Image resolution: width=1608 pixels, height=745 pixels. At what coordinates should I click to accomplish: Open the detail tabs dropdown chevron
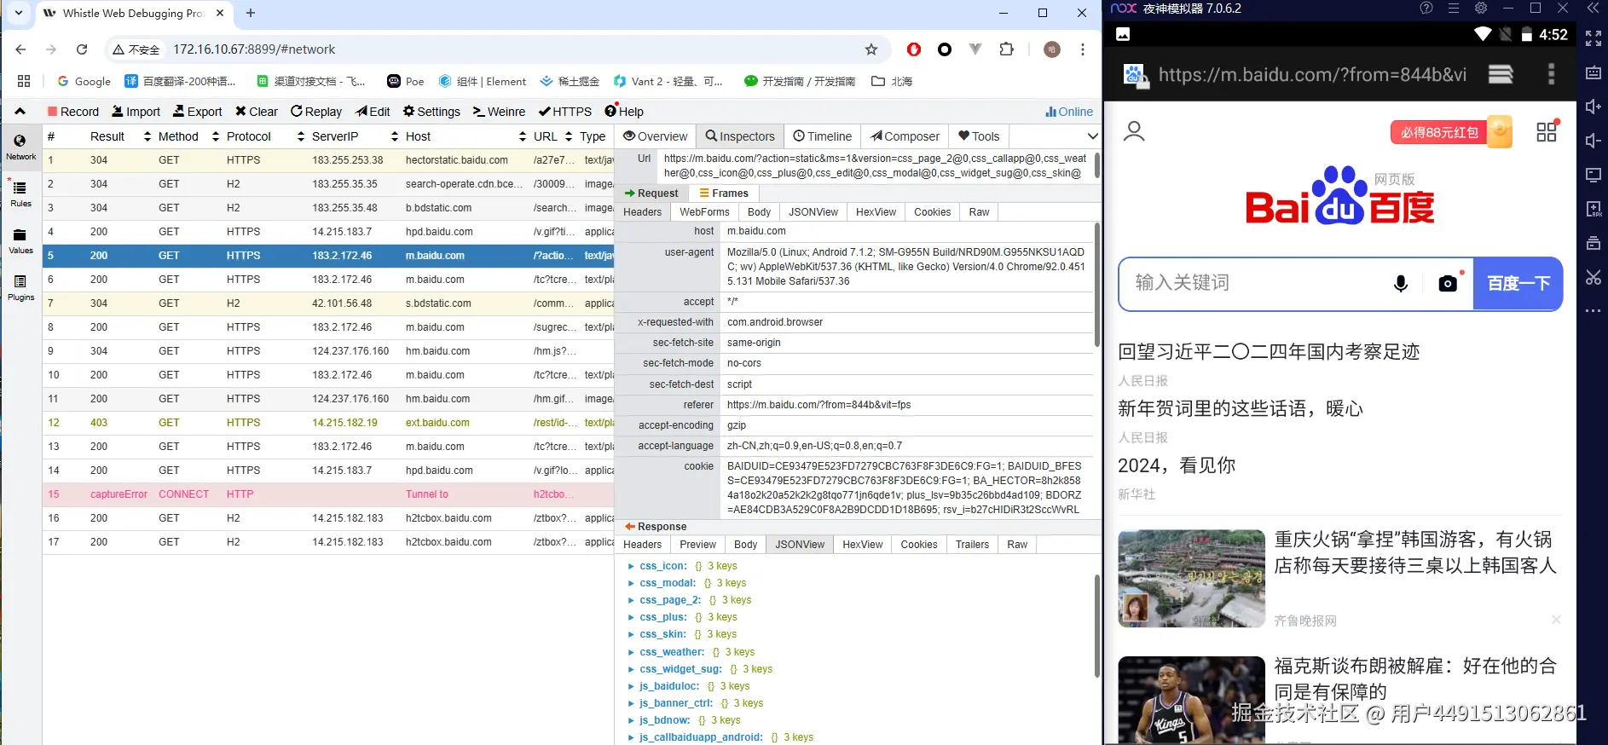pyautogui.click(x=1092, y=136)
